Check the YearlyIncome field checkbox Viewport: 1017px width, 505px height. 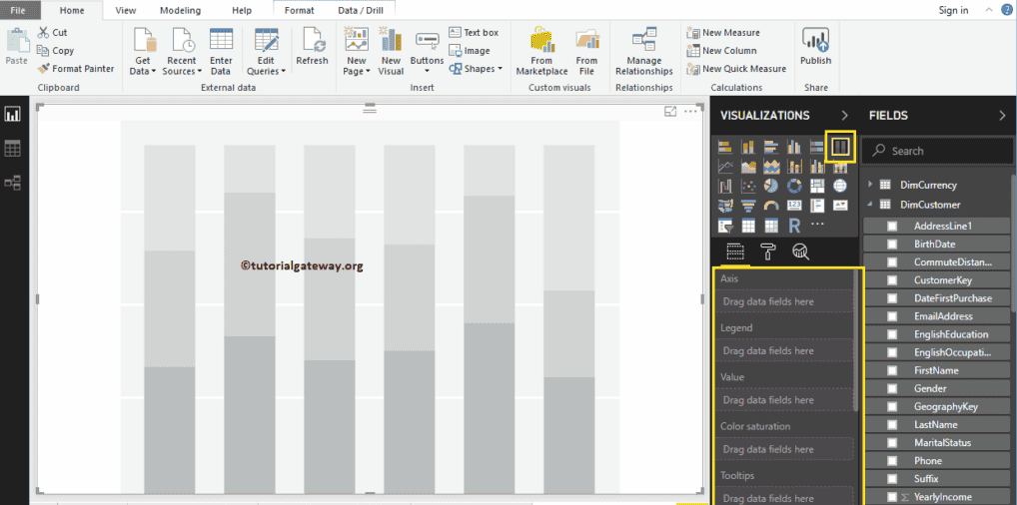(x=892, y=497)
